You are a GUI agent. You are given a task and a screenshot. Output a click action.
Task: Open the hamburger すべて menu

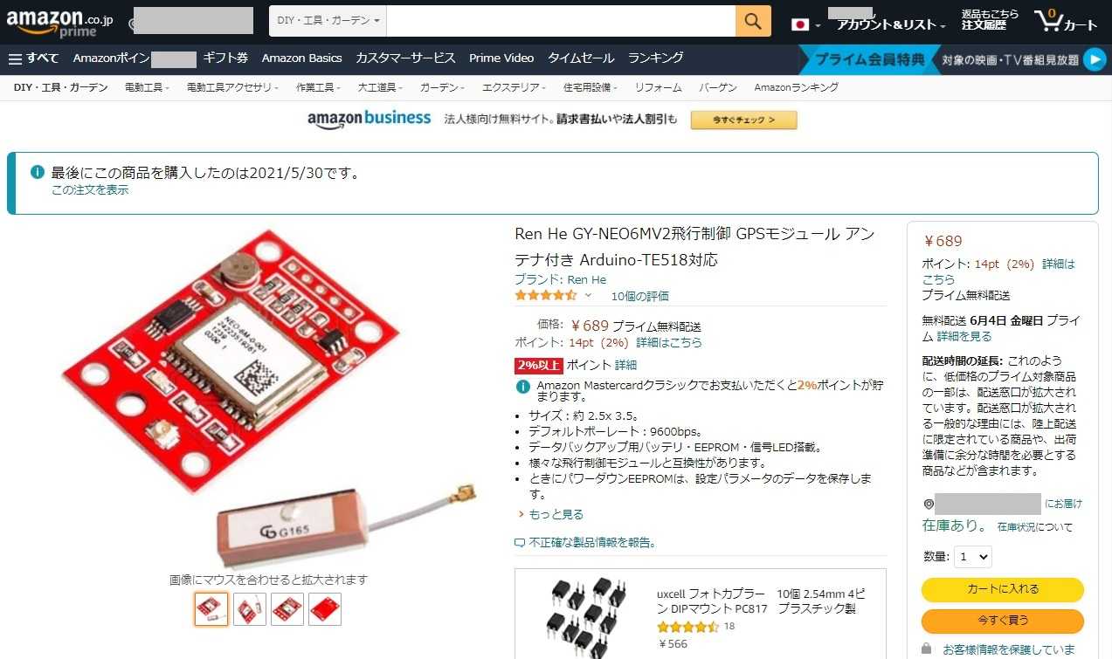[33, 58]
